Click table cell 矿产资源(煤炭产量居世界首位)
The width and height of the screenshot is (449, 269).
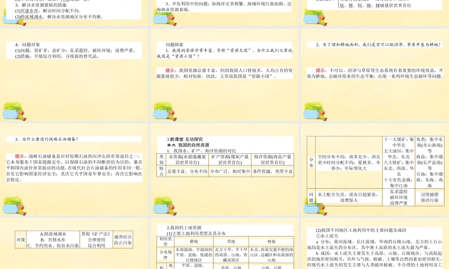pos(230,160)
